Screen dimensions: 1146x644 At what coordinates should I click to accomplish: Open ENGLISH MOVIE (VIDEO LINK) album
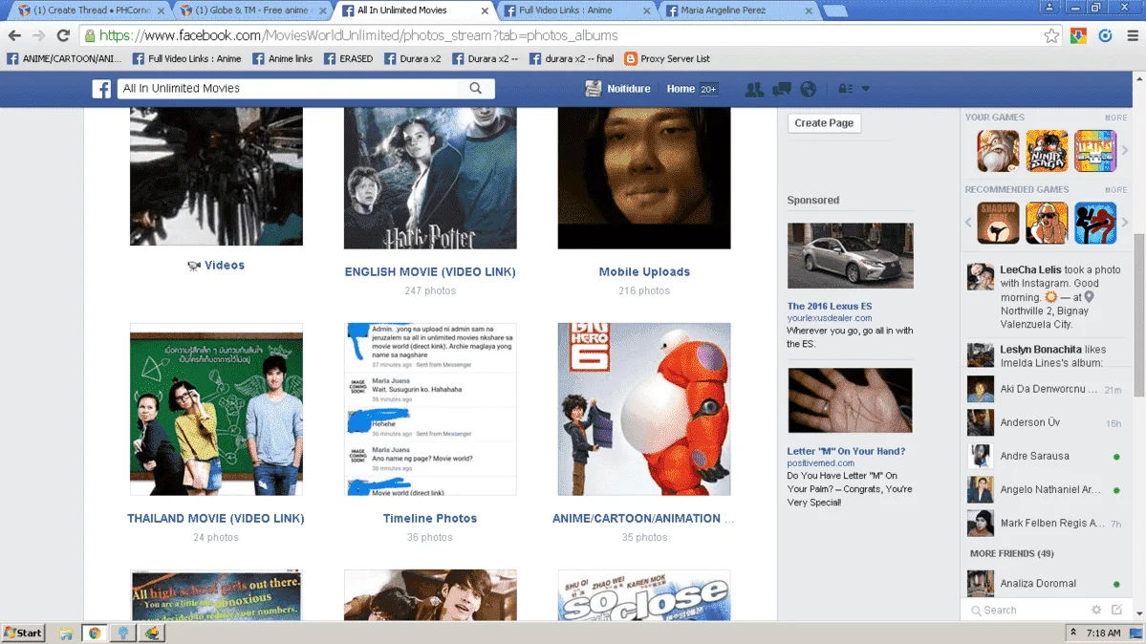[x=430, y=272]
